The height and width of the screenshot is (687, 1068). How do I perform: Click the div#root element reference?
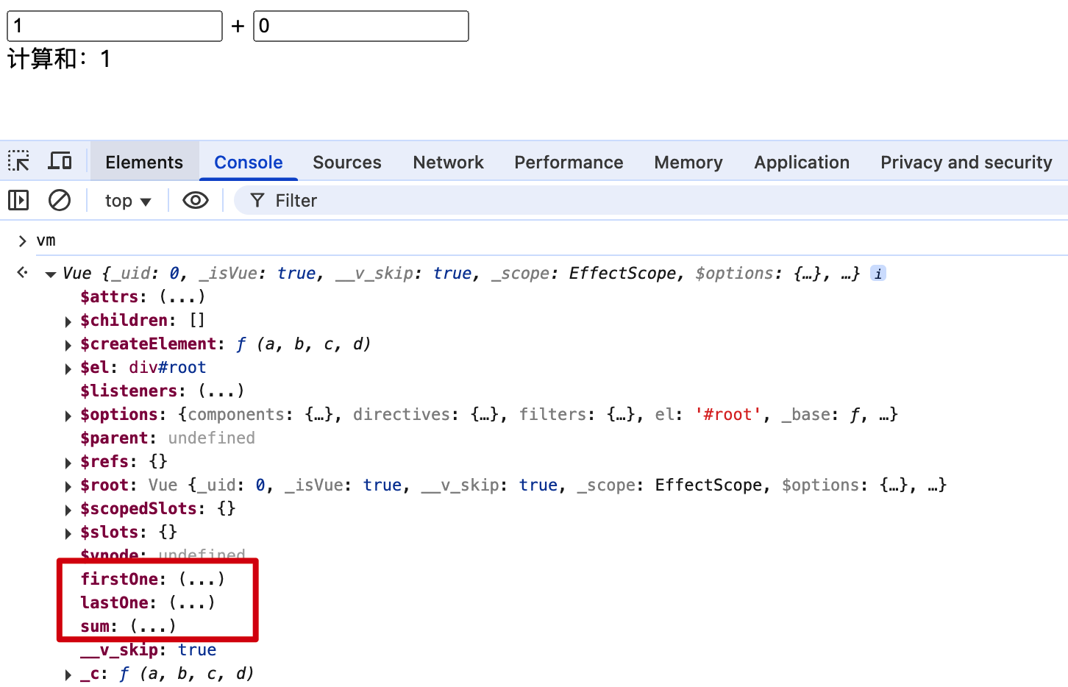point(168,367)
